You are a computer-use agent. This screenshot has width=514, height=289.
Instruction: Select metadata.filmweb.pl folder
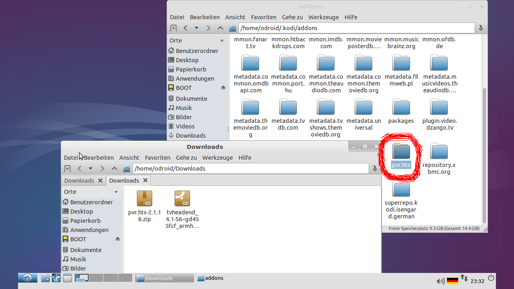[401, 63]
